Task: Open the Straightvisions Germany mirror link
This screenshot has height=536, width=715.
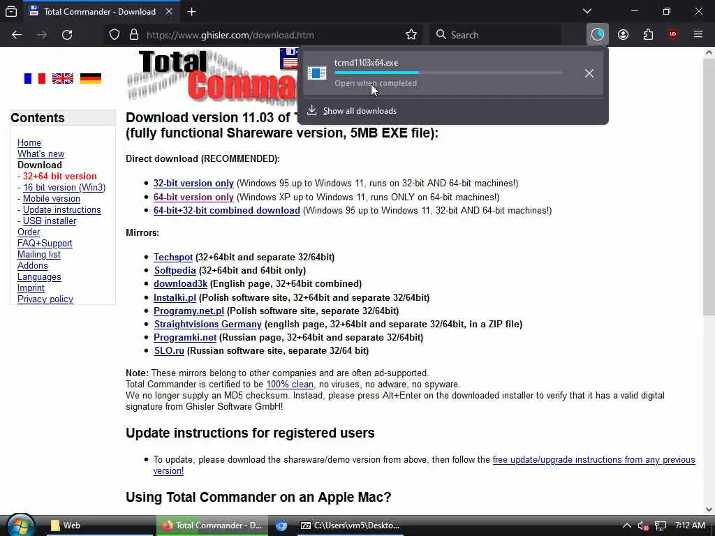Action: [207, 324]
